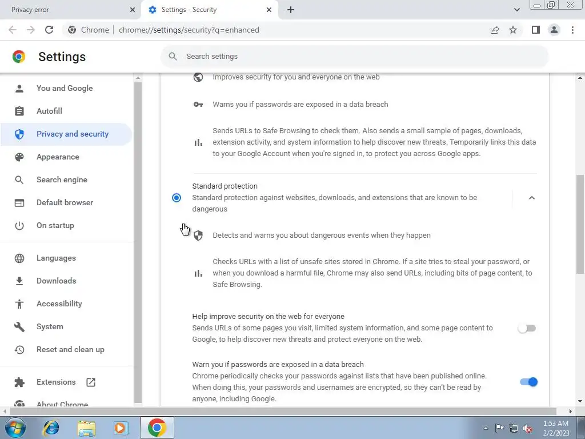Go back to the previous page
This screenshot has height=439, width=585.
point(13,30)
